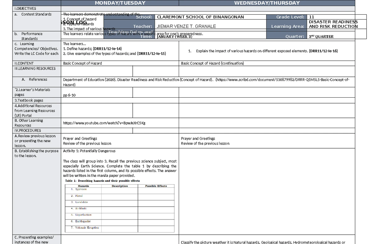Click the MONDAY/TUESDAY column header

point(120,3)
